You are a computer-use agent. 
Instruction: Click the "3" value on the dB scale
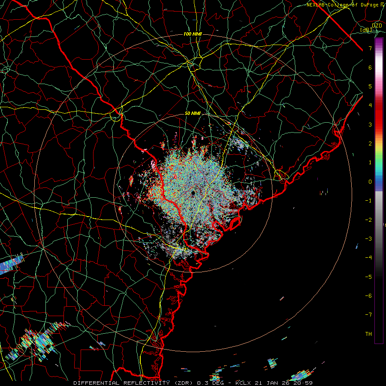pos(370,124)
